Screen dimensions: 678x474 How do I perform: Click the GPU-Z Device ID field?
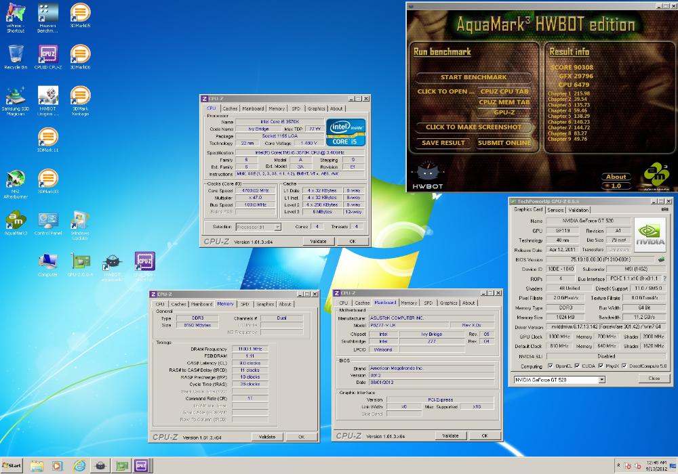[561, 269]
